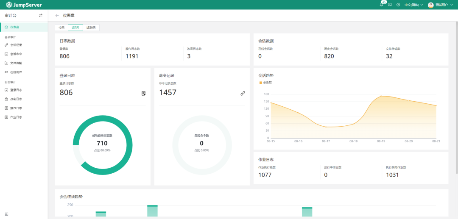Image resolution: width=458 pixels, height=219 pixels.
Task: Select the 近7天 time range
Action: click(75, 28)
